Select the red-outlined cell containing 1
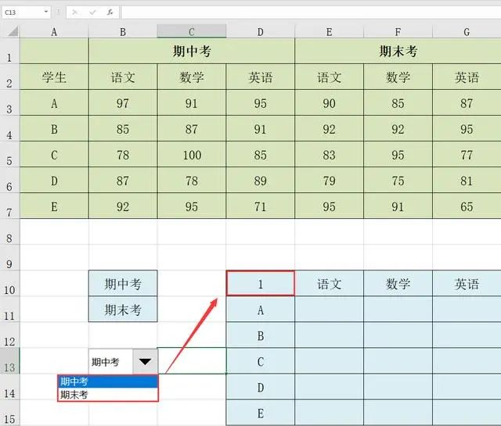Image resolution: width=501 pixels, height=426 pixels. [260, 284]
